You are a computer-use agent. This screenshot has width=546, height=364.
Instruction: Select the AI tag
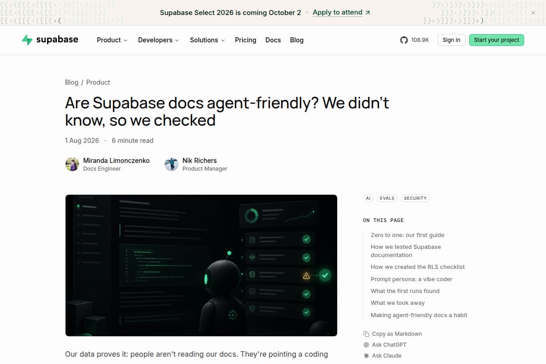(368, 198)
